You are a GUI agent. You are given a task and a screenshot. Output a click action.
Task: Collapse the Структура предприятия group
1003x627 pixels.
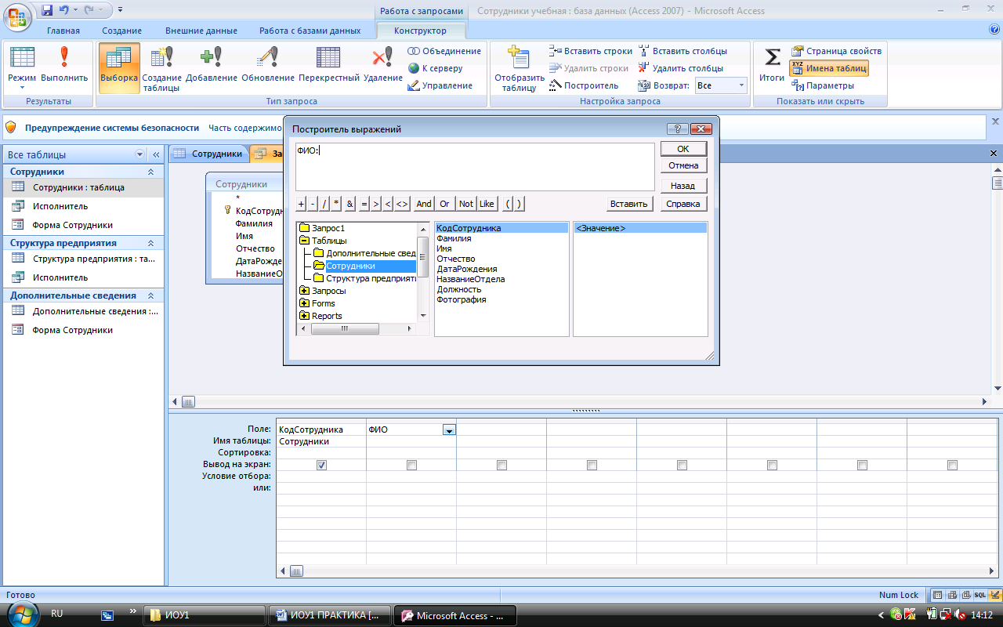(150, 243)
